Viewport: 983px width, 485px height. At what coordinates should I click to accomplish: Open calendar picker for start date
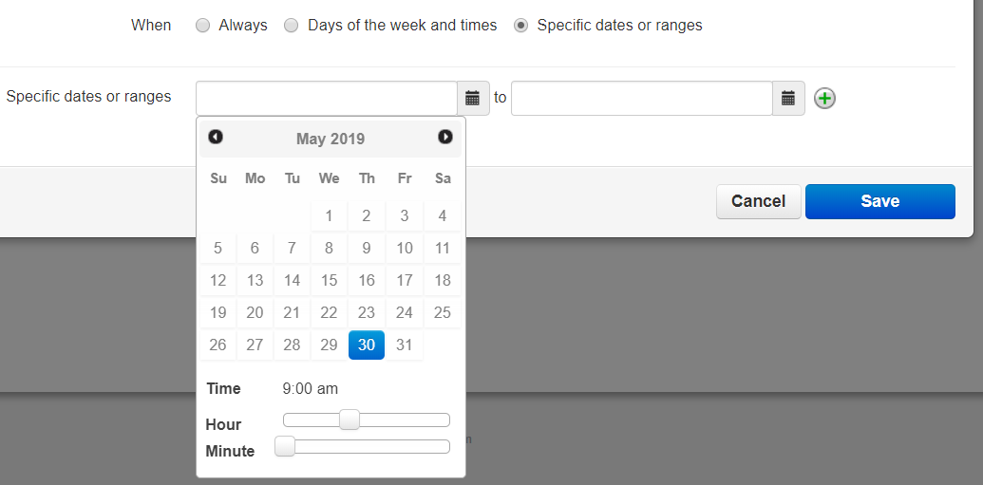pos(473,98)
